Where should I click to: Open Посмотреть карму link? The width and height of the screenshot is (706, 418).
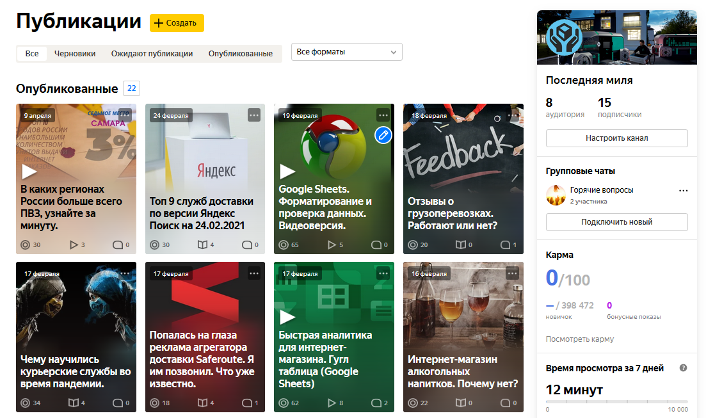click(x=579, y=339)
